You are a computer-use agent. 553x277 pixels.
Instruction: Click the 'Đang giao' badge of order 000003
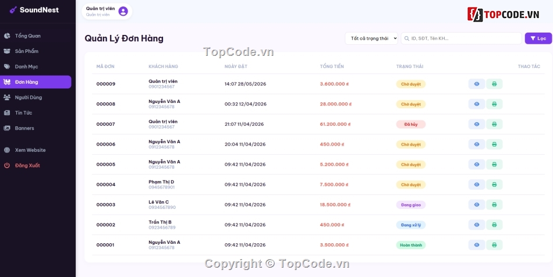[411, 204]
